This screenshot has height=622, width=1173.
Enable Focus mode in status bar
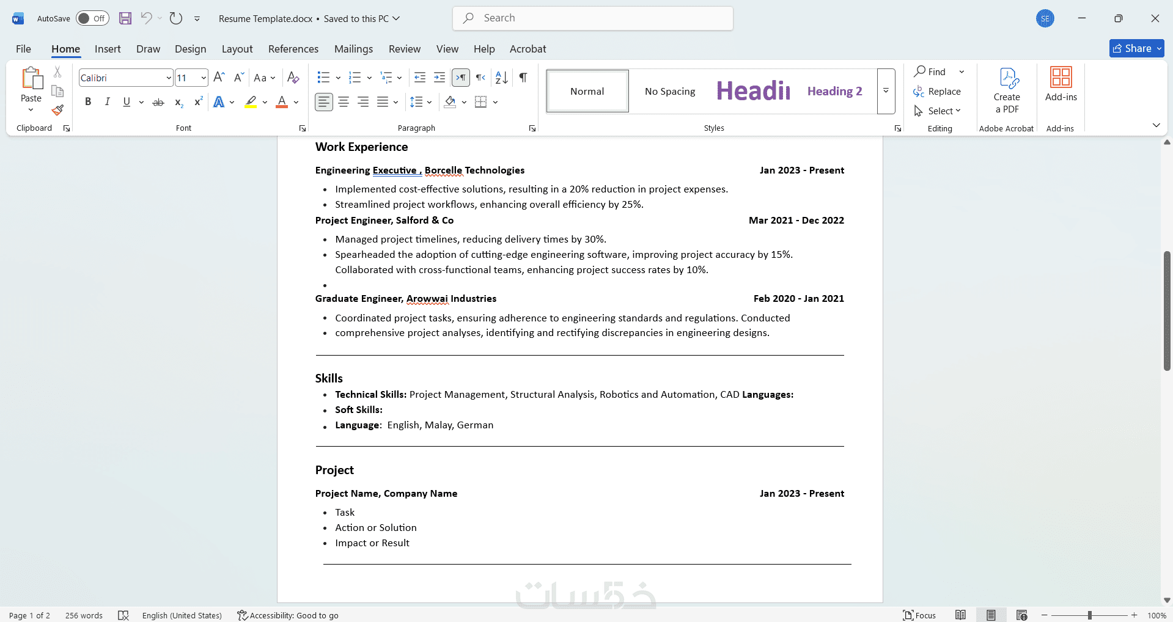click(x=920, y=615)
